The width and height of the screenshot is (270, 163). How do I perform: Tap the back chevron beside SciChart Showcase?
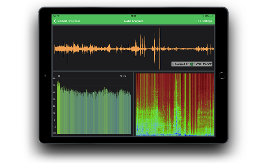coord(55,21)
